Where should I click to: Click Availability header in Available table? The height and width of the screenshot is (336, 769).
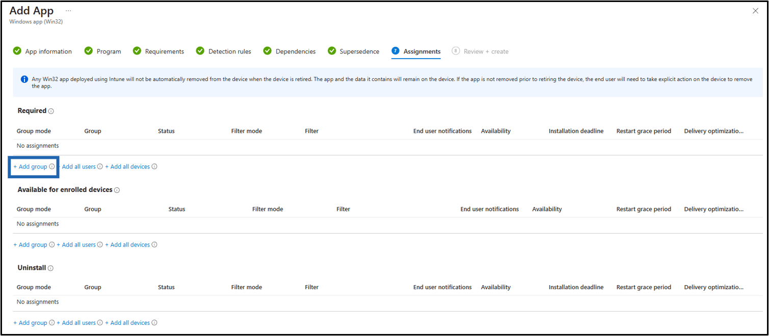coord(547,209)
